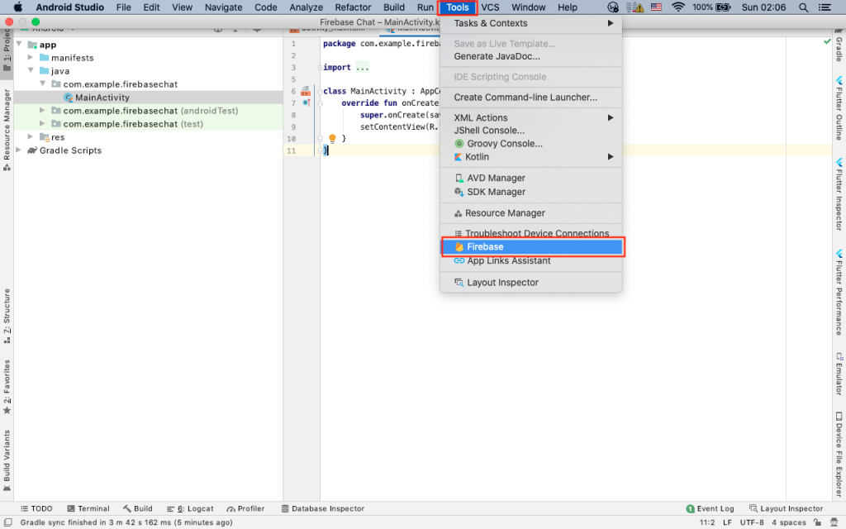Open the Analyze menu
The width and height of the screenshot is (846, 529).
[x=306, y=7]
